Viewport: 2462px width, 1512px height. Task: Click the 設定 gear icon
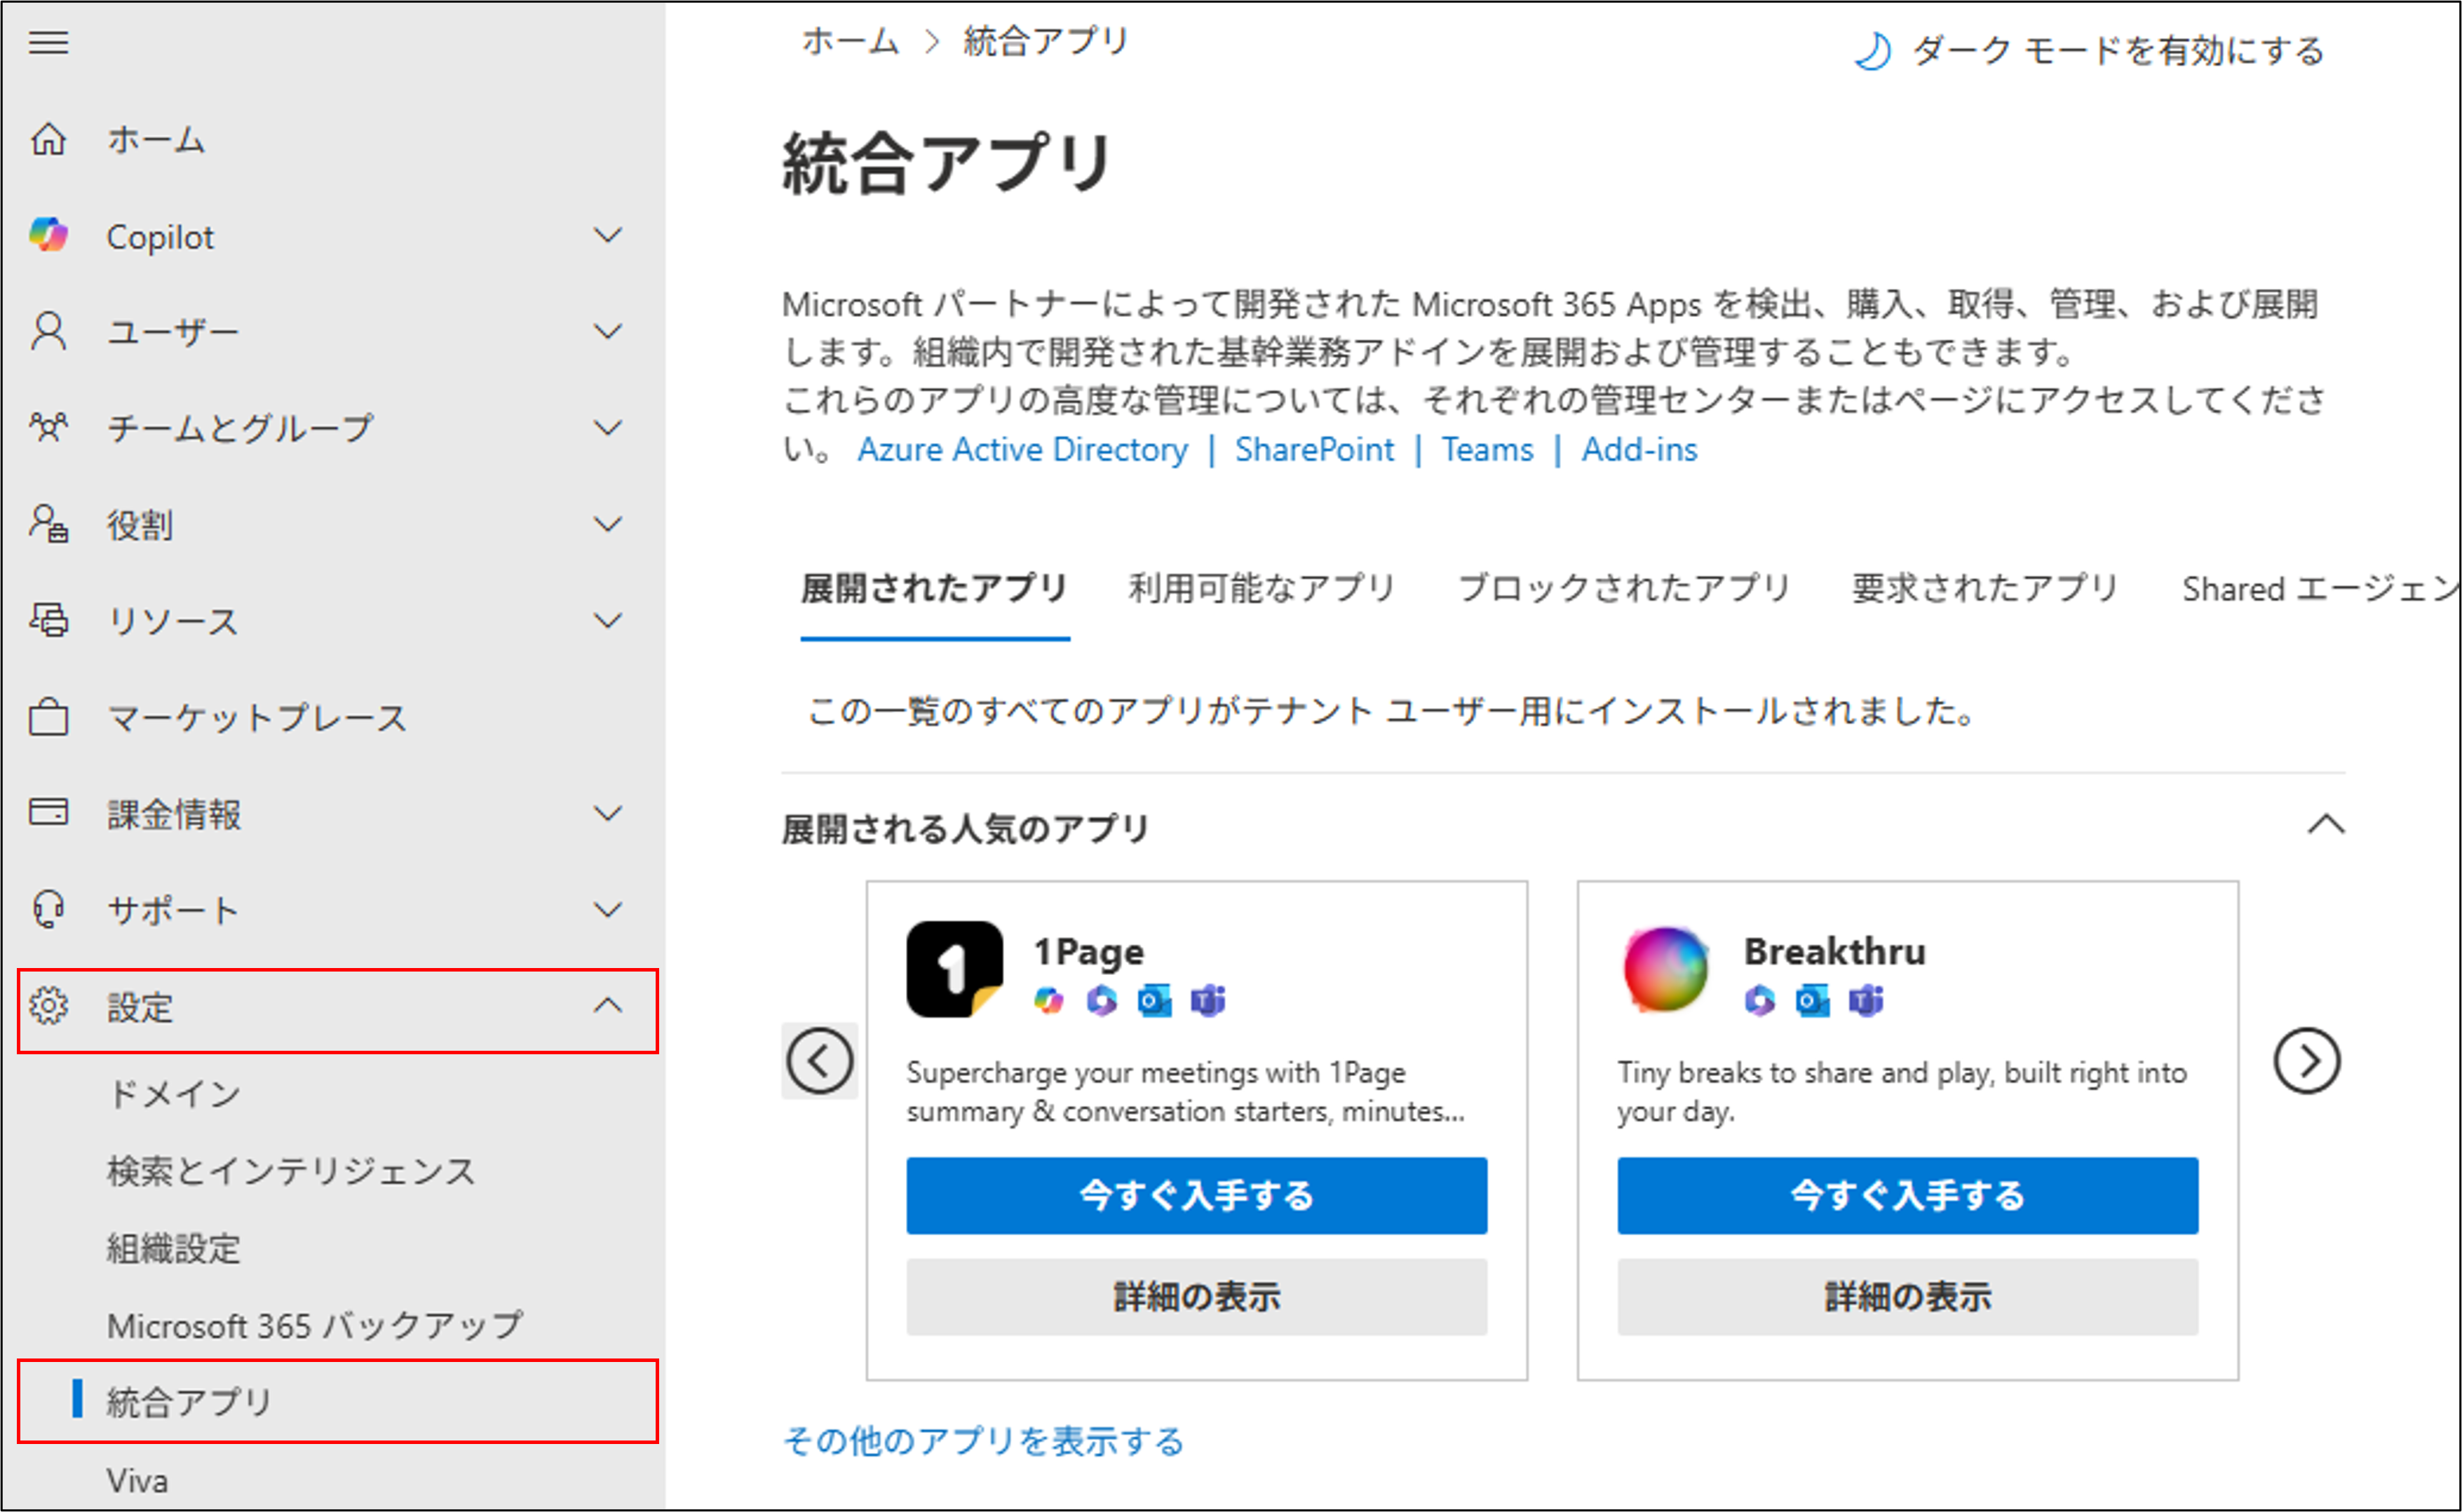(x=48, y=1006)
